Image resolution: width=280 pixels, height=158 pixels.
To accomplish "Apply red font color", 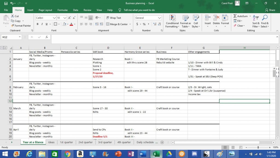I will click(71, 24).
